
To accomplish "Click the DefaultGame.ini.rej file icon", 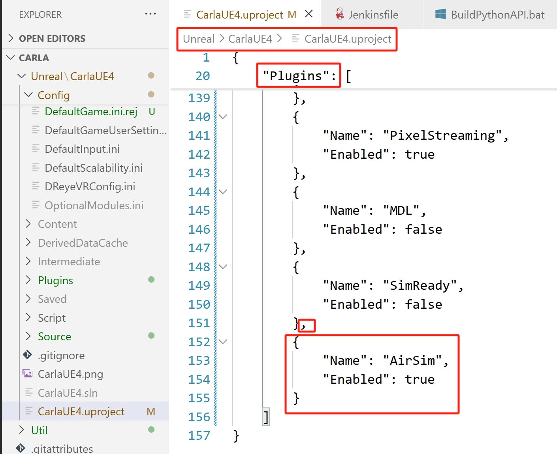I will (36, 111).
